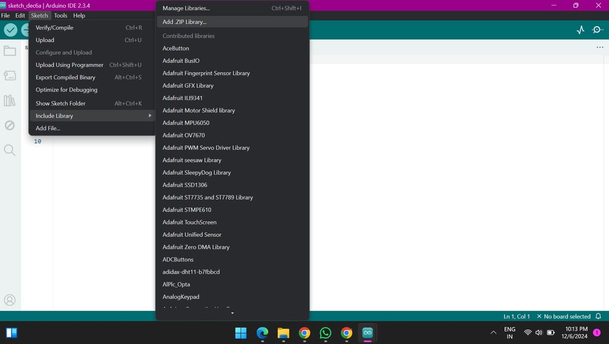Viewport: 609px width, 344px height.
Task: Include the AIPlc_Opta library
Action: click(233, 284)
